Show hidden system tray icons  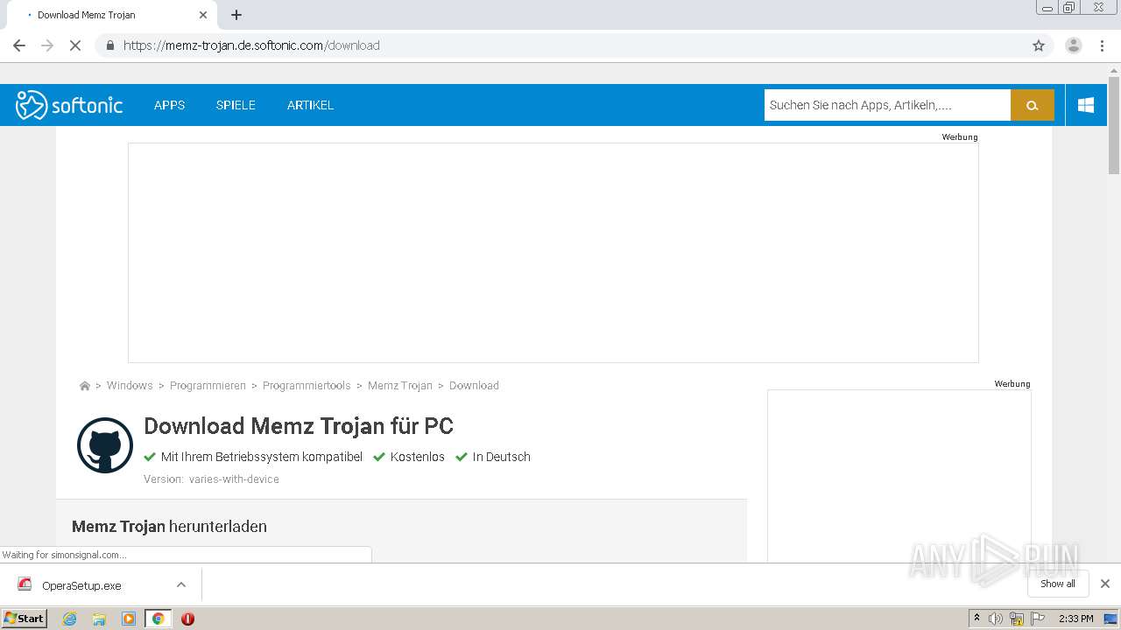[977, 619]
